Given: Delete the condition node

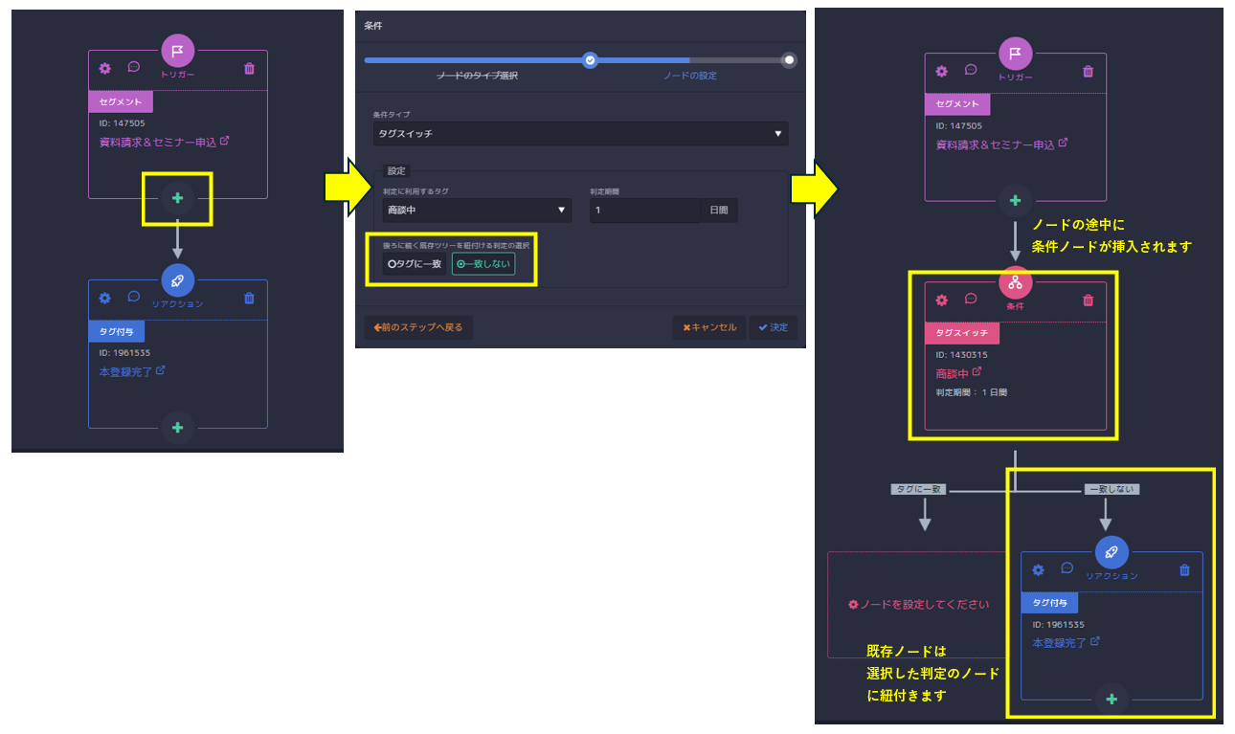Looking at the screenshot, I should pos(1088,300).
